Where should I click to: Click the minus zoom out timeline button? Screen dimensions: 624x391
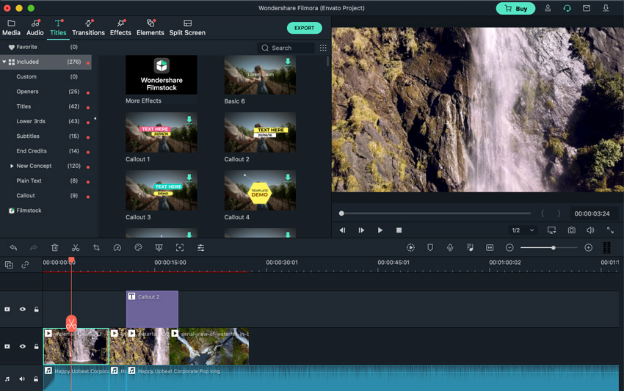509,247
